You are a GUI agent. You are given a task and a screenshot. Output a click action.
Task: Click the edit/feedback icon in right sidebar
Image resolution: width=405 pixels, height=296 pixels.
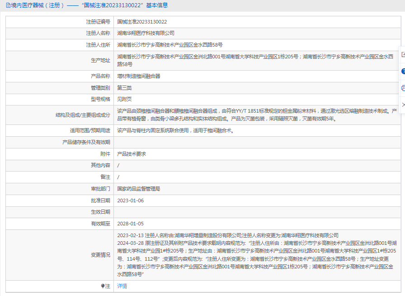pos(403,55)
